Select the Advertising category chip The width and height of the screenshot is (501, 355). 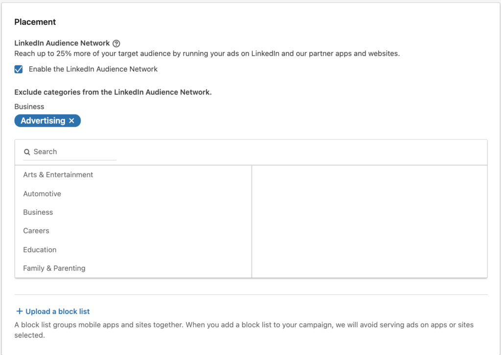click(x=43, y=121)
